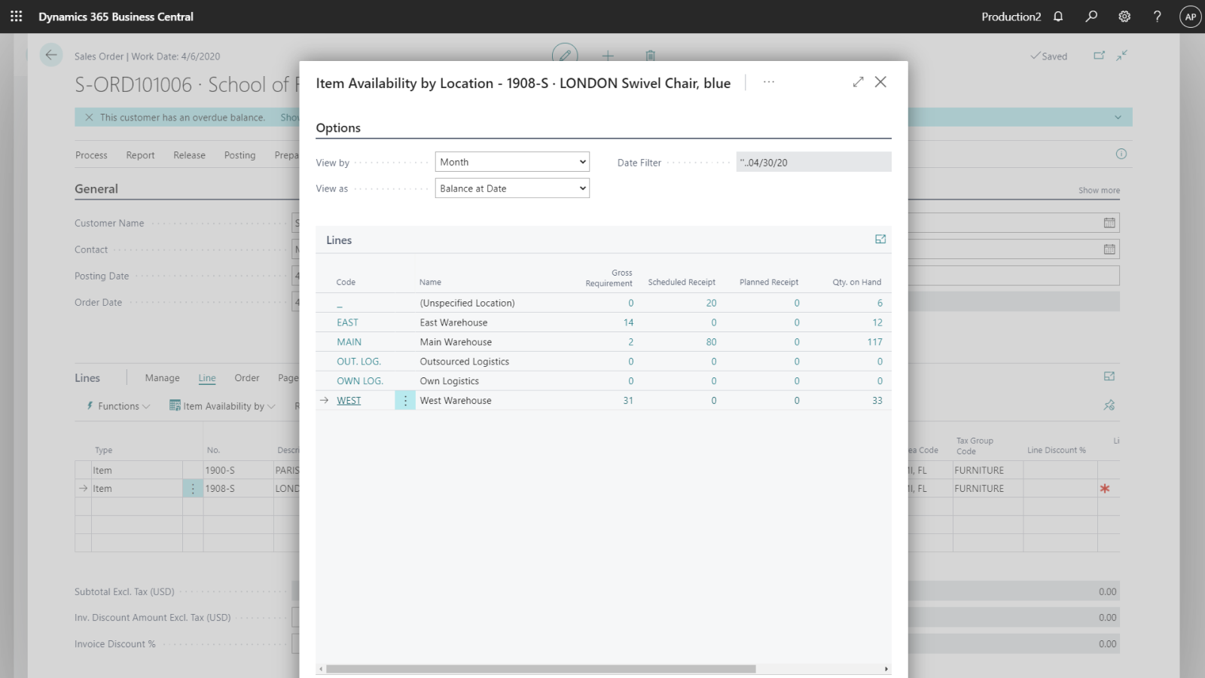1205x678 pixels.
Task: Click the dialog's ellipsis more actions
Action: 768,82
